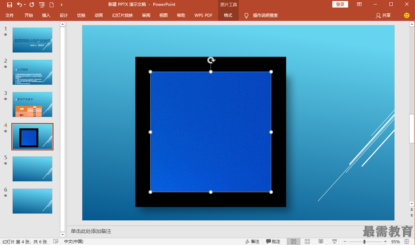Switch to the 插入 tab

[x=46, y=15]
